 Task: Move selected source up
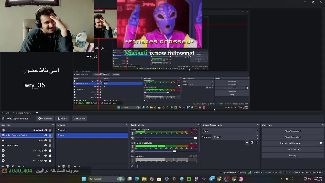(19, 166)
